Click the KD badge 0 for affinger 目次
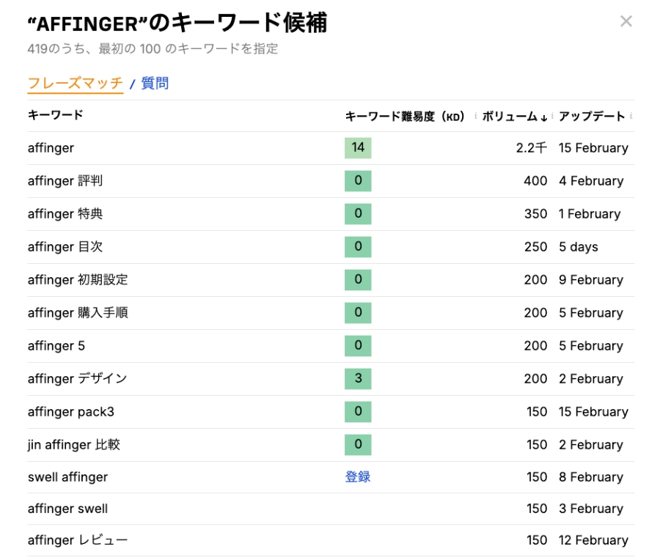This screenshot has height=560, width=660. (358, 246)
